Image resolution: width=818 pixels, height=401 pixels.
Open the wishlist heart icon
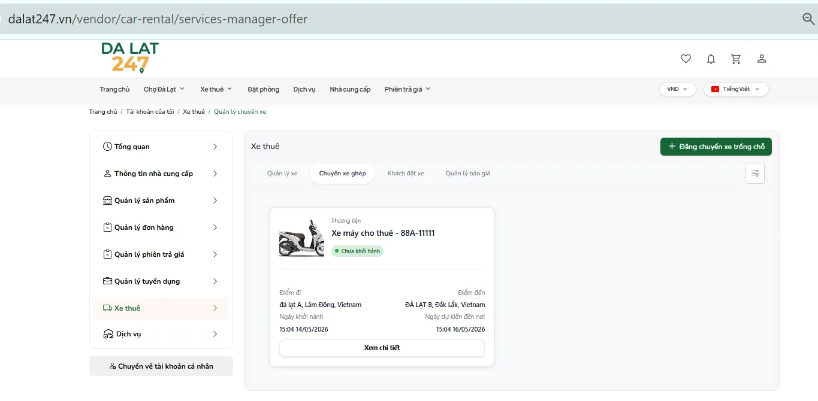pyautogui.click(x=686, y=59)
